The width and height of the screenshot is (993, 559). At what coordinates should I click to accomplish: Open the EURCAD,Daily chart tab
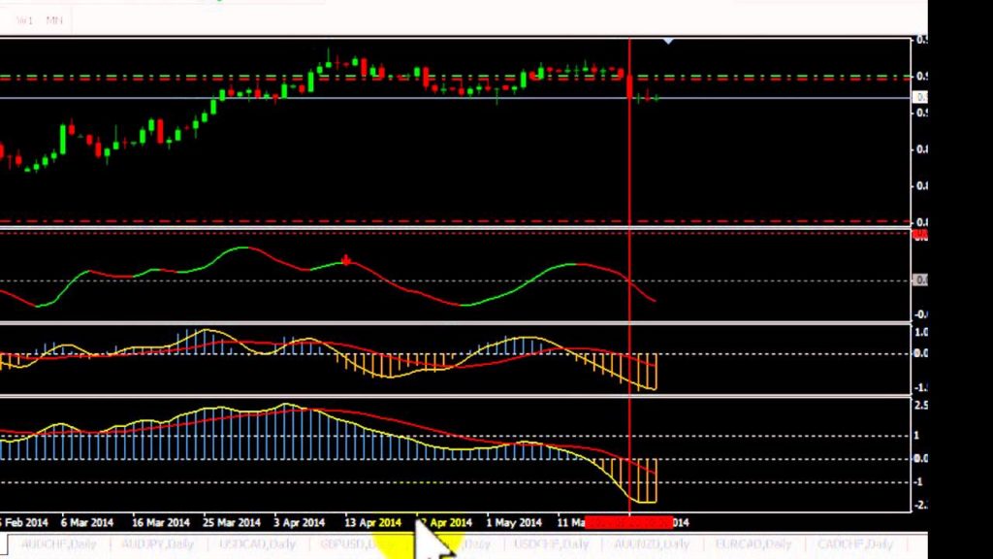click(x=753, y=544)
